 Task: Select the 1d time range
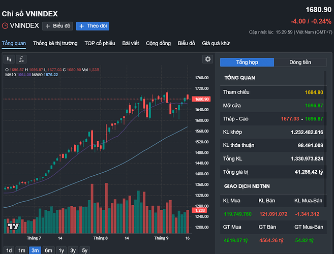point(9,250)
